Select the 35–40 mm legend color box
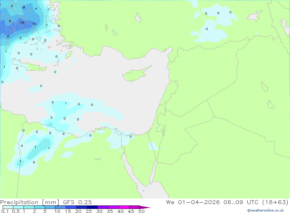The image size is (290, 213). [x=113, y=207]
